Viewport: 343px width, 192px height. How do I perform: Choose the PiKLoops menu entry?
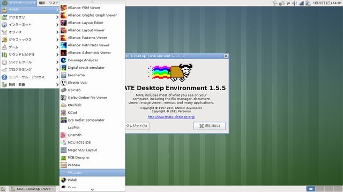92,173
